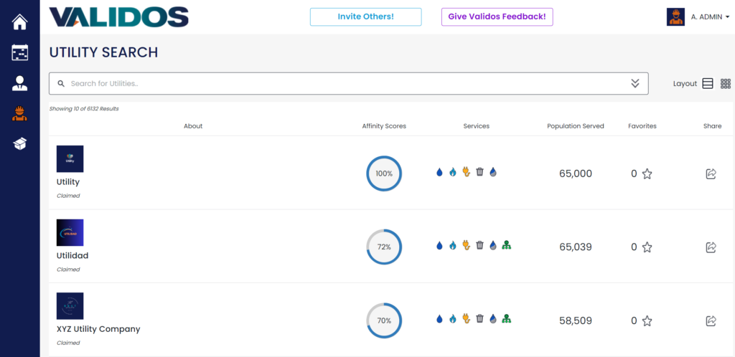Click Claimed label under Utilidad

68,270
